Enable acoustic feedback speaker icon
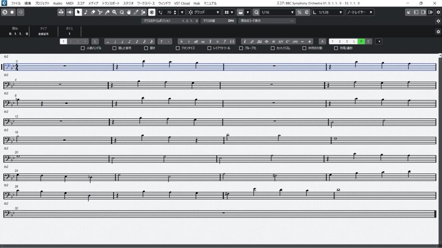 tap(70, 12)
